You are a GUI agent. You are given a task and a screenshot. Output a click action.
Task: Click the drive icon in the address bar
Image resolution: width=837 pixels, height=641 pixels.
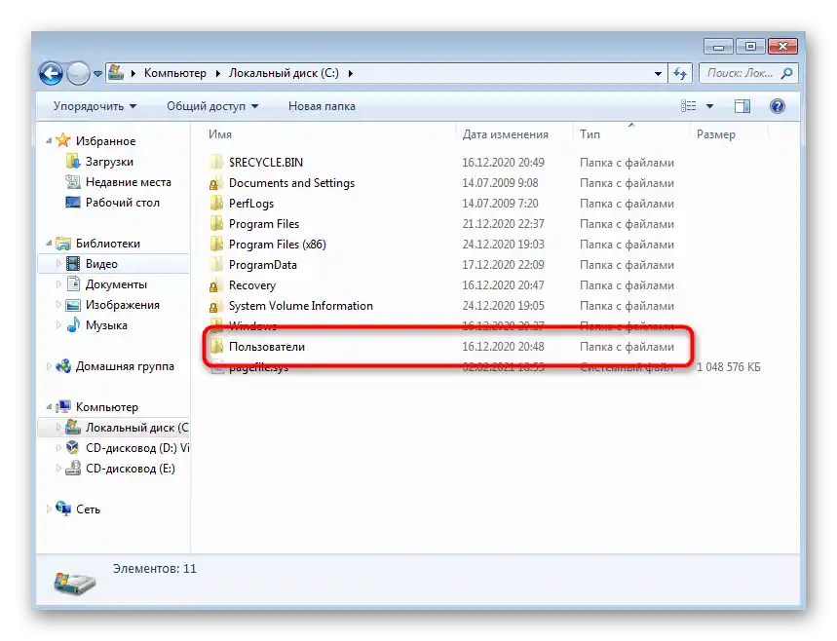(x=116, y=73)
